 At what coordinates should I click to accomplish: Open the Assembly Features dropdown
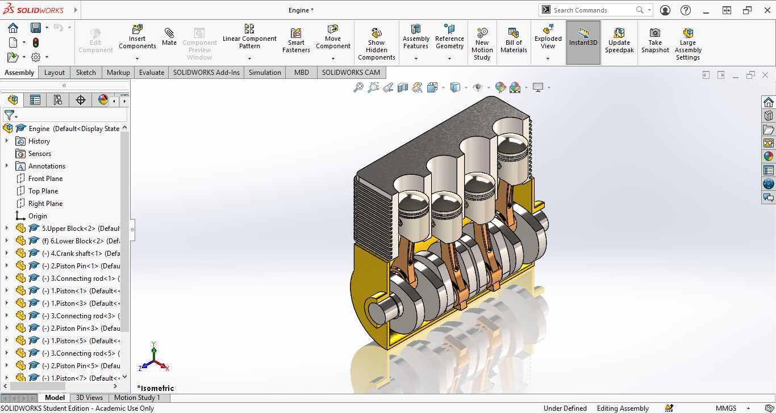(x=416, y=58)
